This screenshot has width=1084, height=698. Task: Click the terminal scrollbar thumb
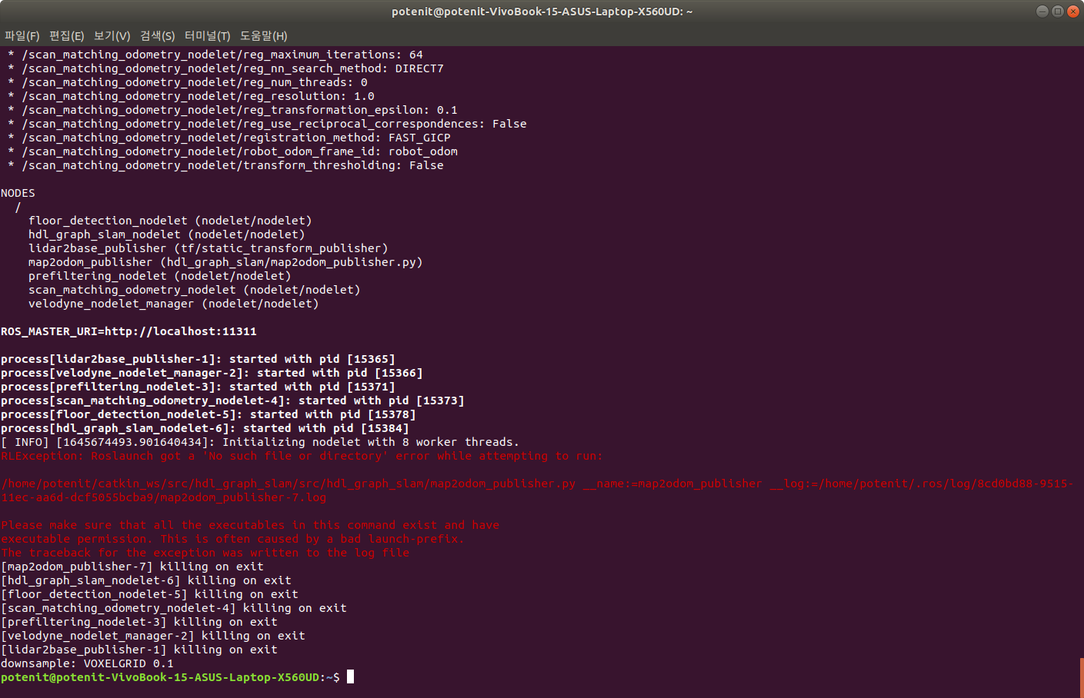pyautogui.click(x=1082, y=677)
